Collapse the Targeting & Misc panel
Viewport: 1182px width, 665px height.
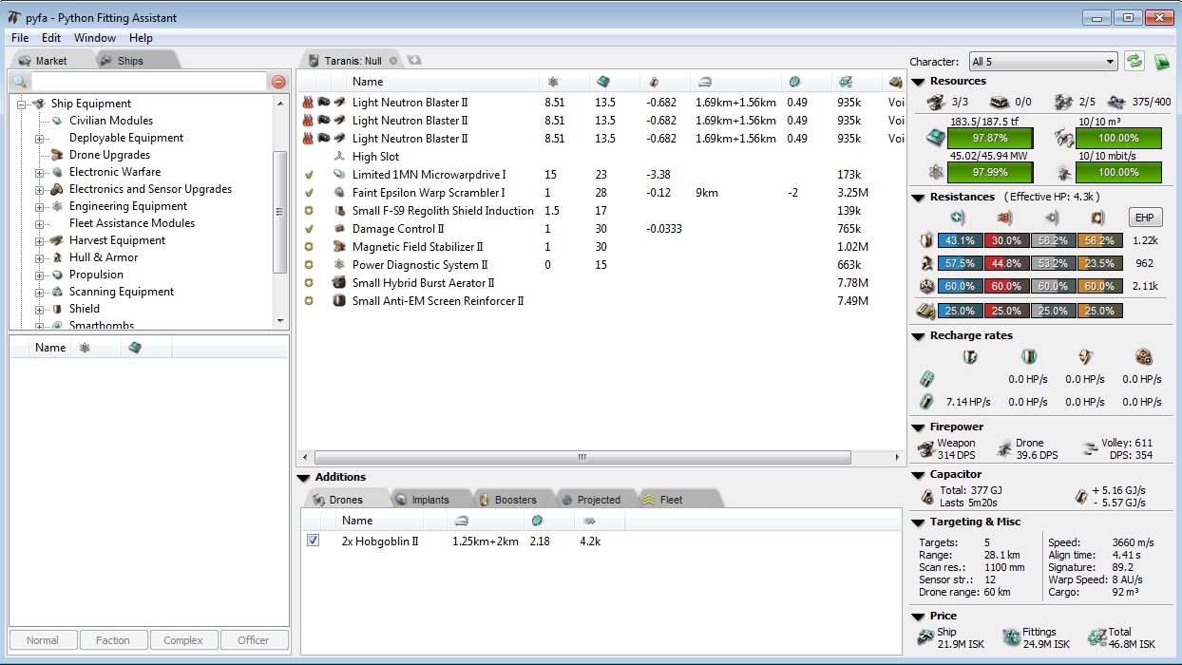pyautogui.click(x=918, y=522)
